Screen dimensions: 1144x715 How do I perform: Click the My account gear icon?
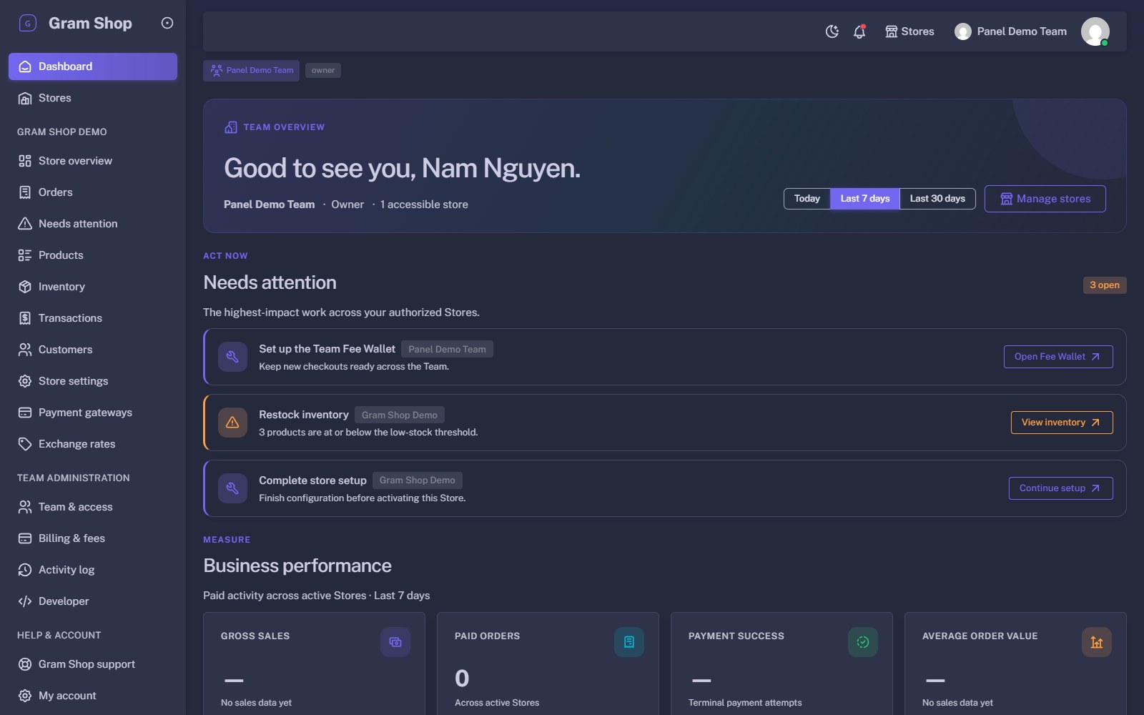click(25, 696)
